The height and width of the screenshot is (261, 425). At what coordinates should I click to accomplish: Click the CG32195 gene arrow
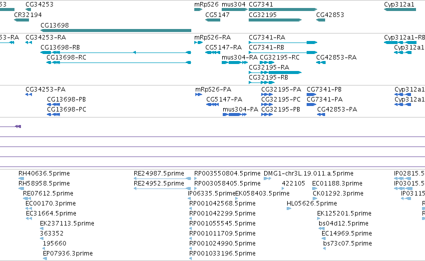275,20
